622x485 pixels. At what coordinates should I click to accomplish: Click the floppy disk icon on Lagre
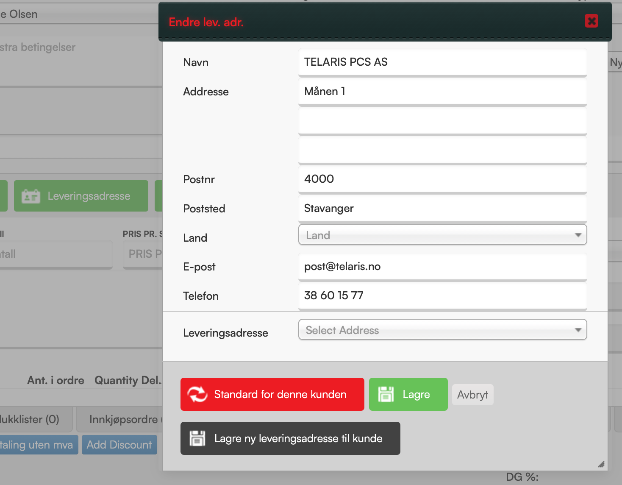tap(386, 394)
